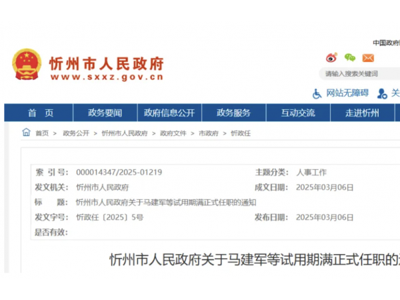Open the WeChat icon
Screen dimensions: 400x300
350,58
